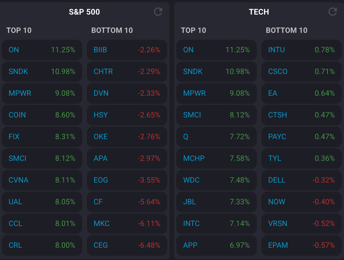
Task: Refresh the S&P 500 panel
Action: pyautogui.click(x=158, y=12)
